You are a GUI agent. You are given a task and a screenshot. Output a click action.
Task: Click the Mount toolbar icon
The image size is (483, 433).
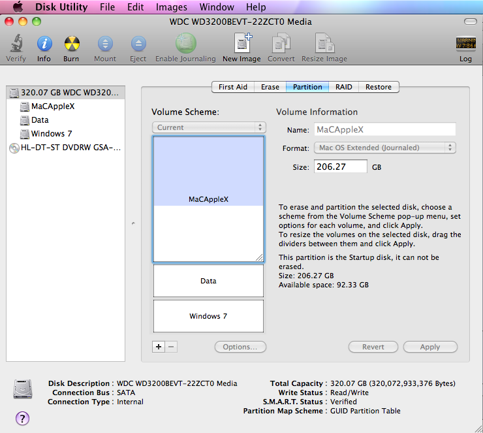coord(105,44)
